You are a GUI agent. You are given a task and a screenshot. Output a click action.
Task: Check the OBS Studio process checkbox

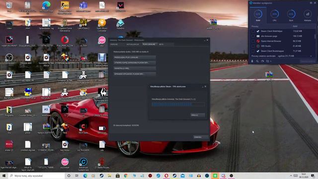point(253,46)
